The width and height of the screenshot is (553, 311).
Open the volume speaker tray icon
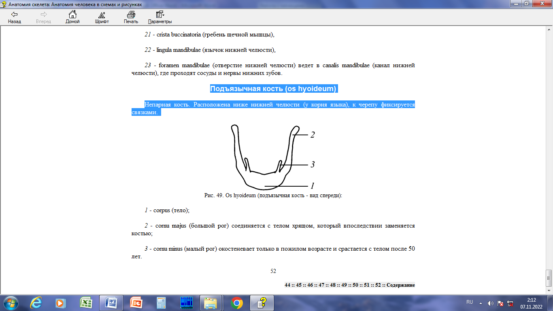pyautogui.click(x=491, y=303)
